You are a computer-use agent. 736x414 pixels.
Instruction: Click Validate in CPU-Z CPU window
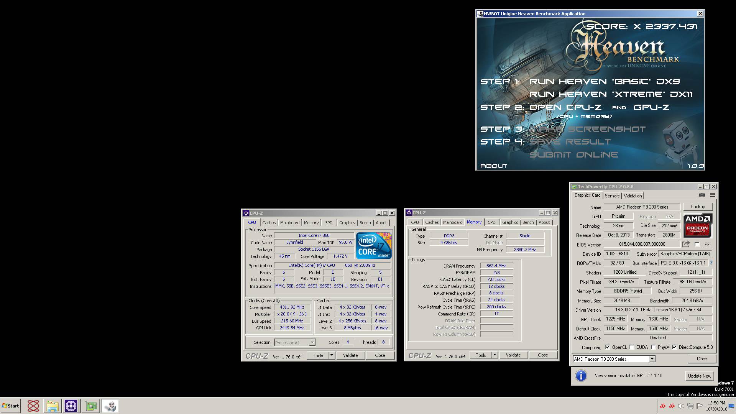(350, 355)
